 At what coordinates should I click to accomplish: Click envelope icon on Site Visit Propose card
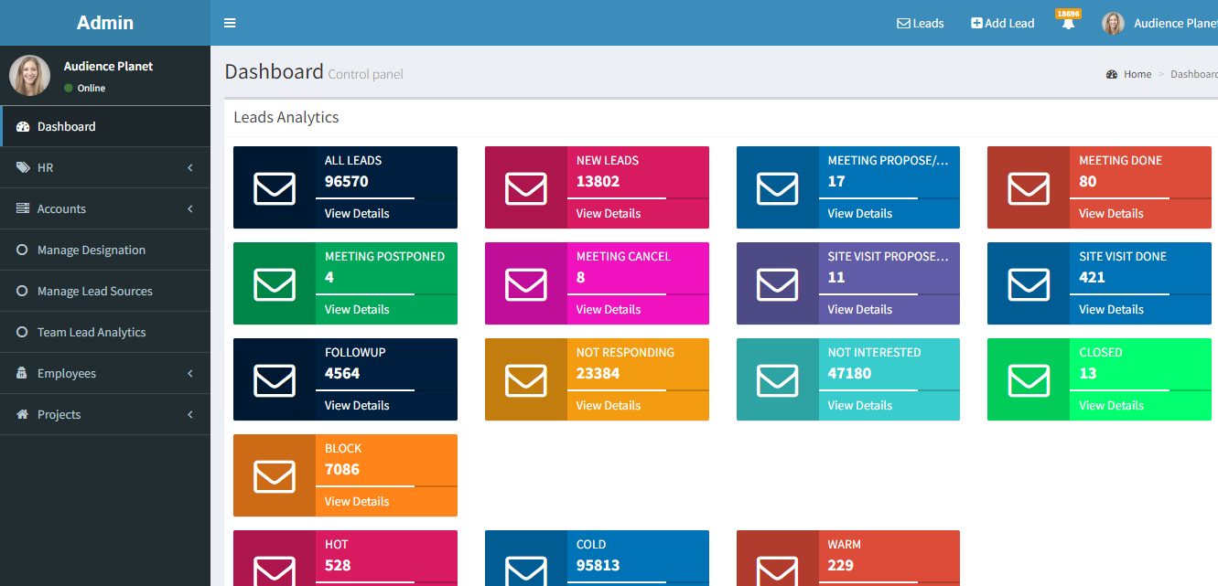778,284
